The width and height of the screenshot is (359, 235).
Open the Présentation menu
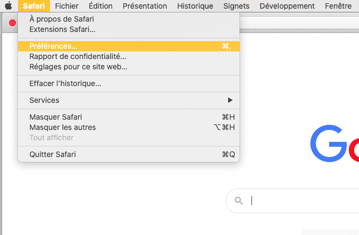144,6
